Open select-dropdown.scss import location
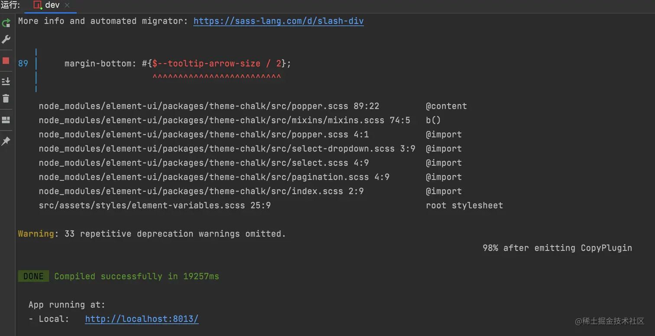This screenshot has width=655, height=336. pyautogui.click(x=227, y=149)
